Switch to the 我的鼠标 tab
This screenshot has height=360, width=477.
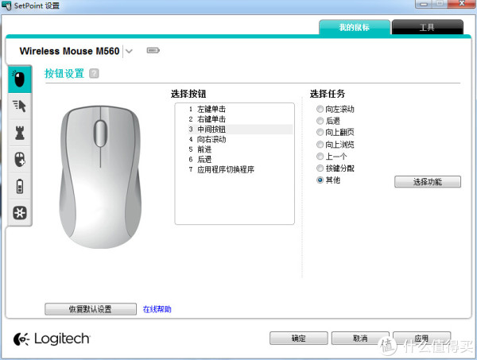355,27
